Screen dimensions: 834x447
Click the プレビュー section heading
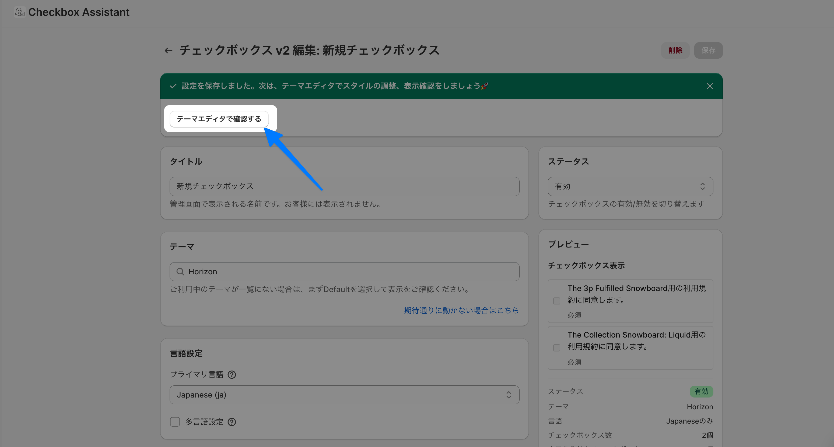(x=568, y=244)
